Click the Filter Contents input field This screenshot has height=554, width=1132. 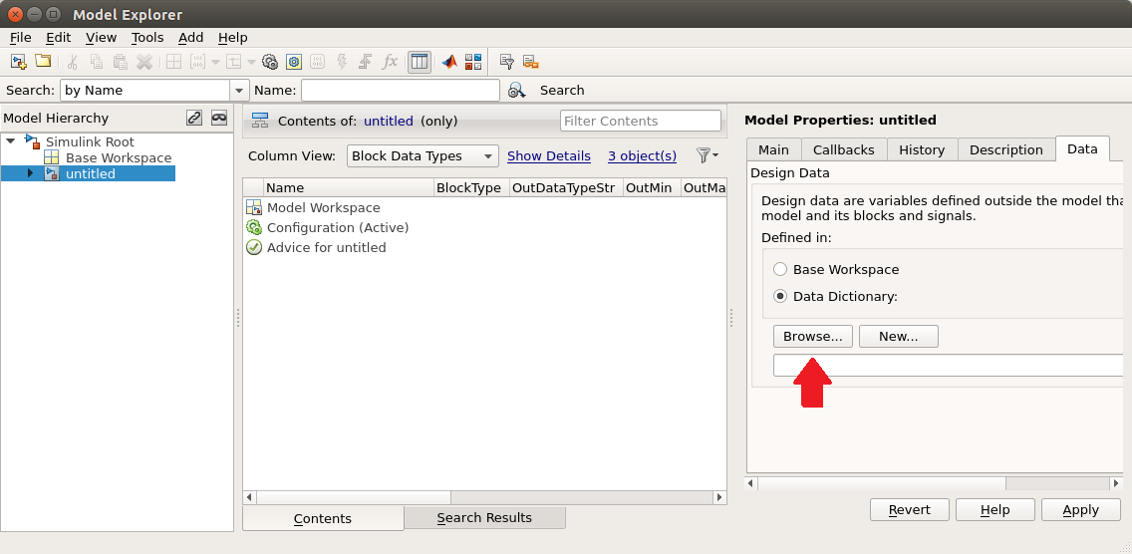tap(641, 121)
